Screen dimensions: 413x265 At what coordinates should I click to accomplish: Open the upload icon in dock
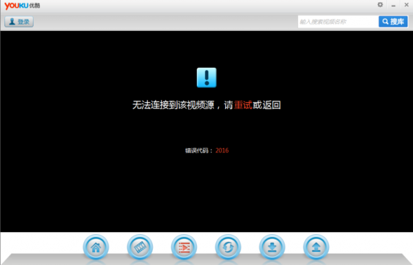(x=316, y=247)
